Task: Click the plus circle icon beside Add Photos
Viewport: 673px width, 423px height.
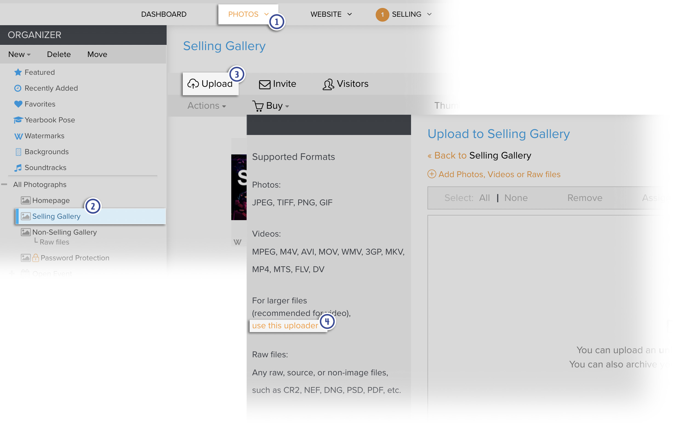Action: click(x=432, y=174)
